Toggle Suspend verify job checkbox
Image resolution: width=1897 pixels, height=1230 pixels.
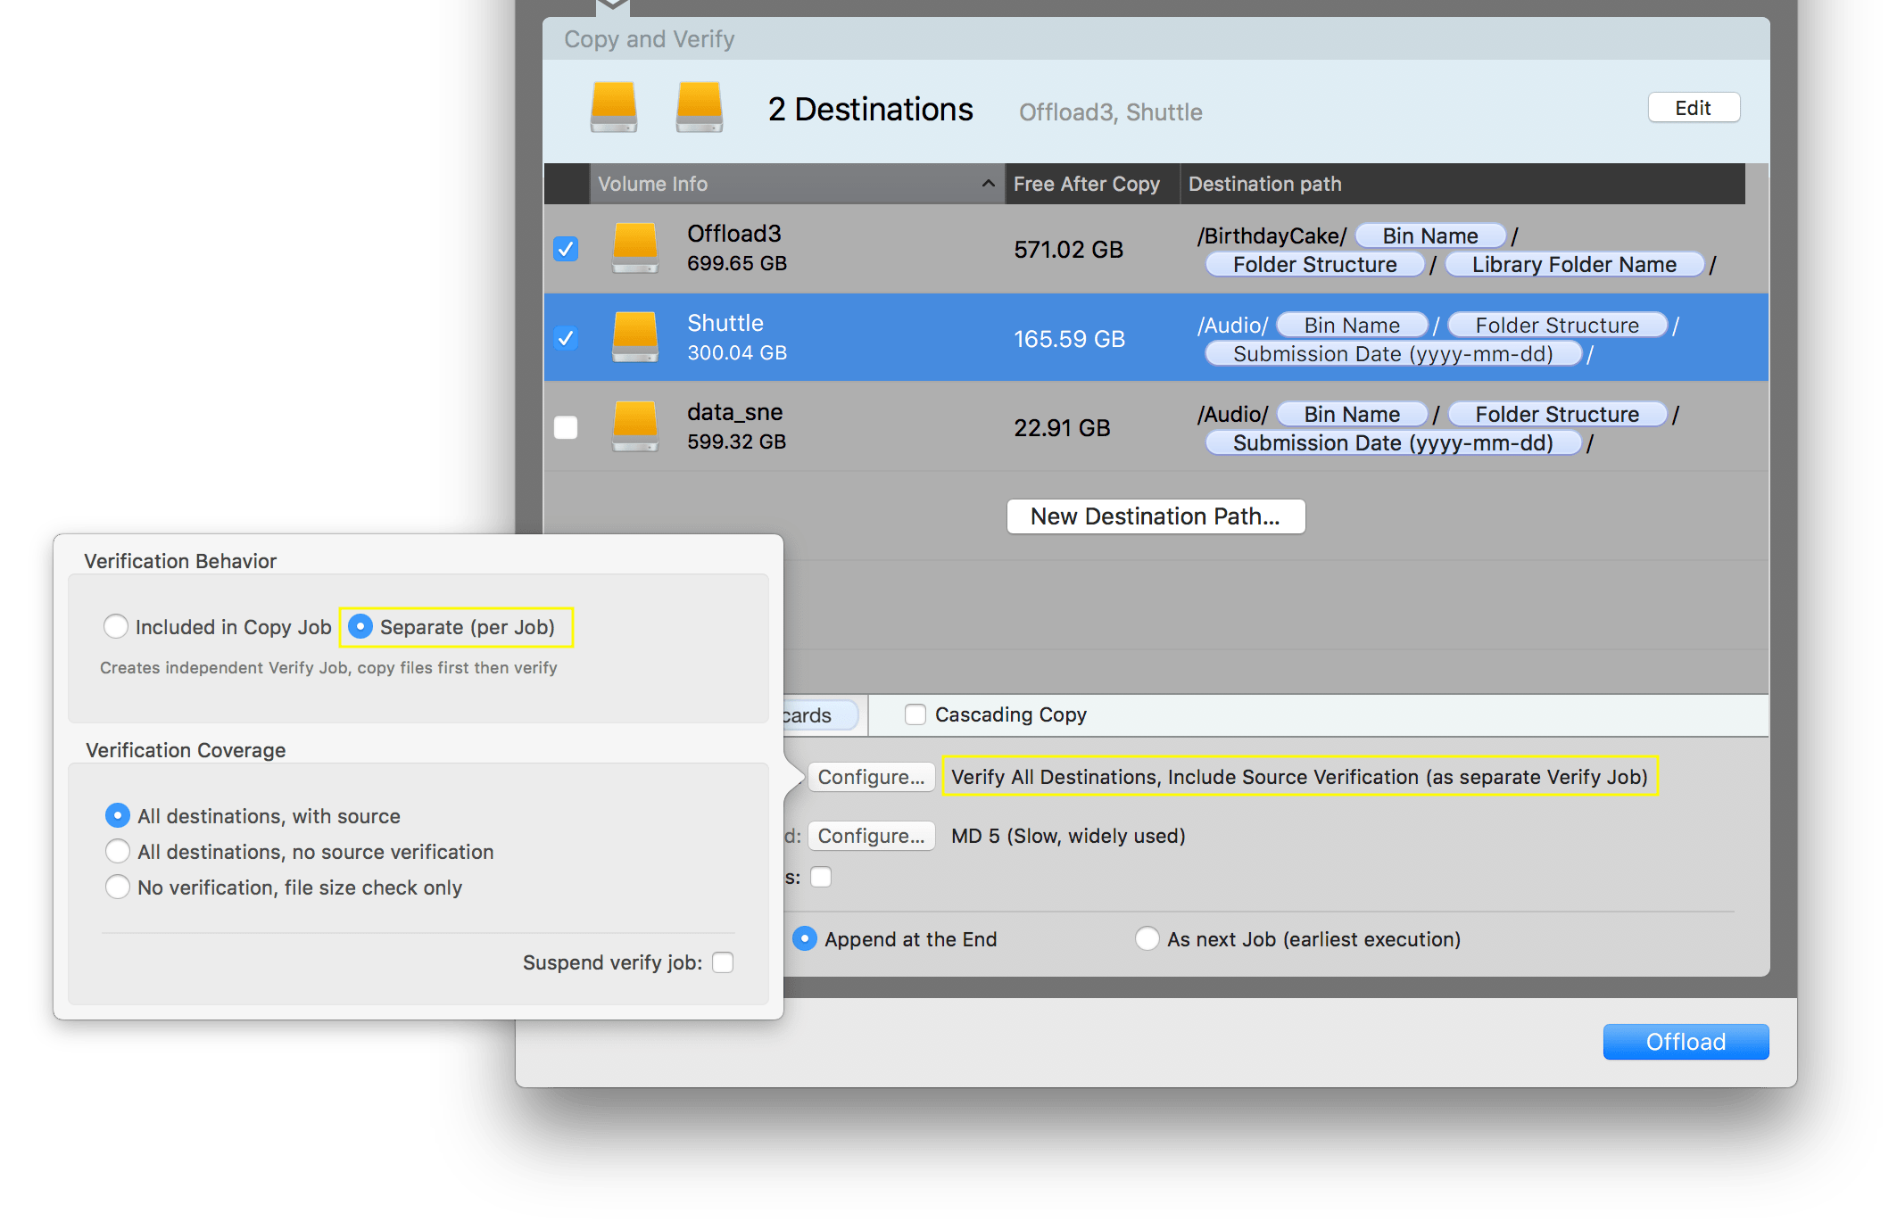(723, 962)
